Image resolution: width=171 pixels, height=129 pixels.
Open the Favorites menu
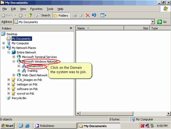coord(36,9)
